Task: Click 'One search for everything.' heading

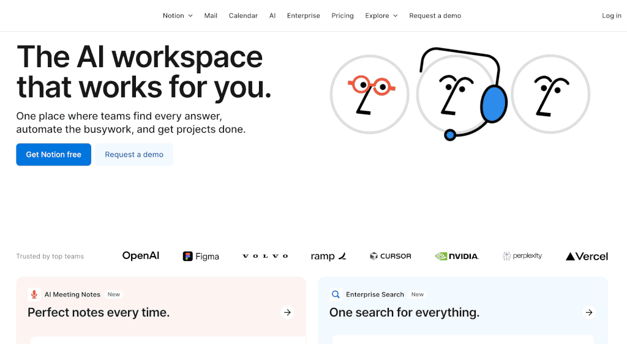Action: click(x=404, y=312)
